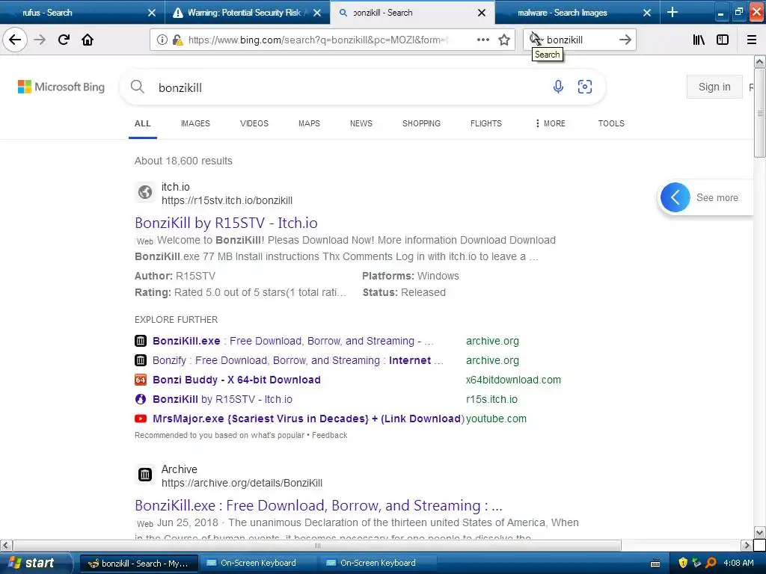The width and height of the screenshot is (766, 574).
Task: Close the Warning: Potential Security Risk tab
Action: [317, 13]
